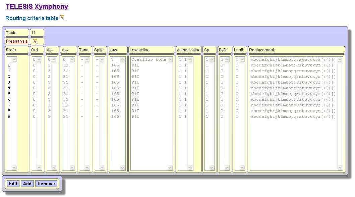This screenshot has height=197, width=355.
Task: Click the wand icon beside Routing criteria table
Action: pos(62,18)
